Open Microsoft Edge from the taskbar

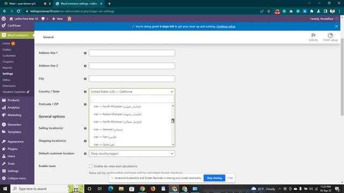111,189
